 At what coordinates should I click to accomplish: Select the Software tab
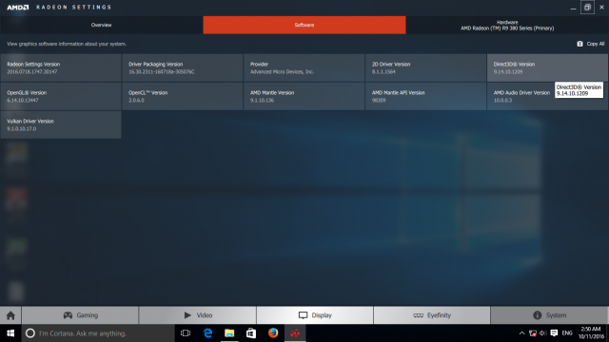[304, 25]
